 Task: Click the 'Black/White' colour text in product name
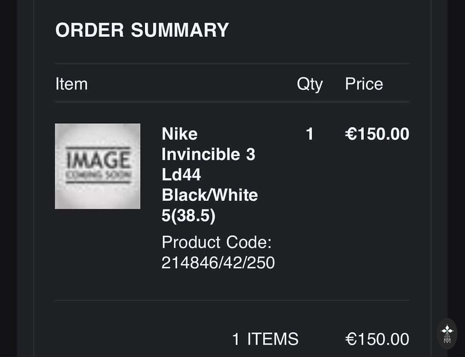click(x=210, y=195)
